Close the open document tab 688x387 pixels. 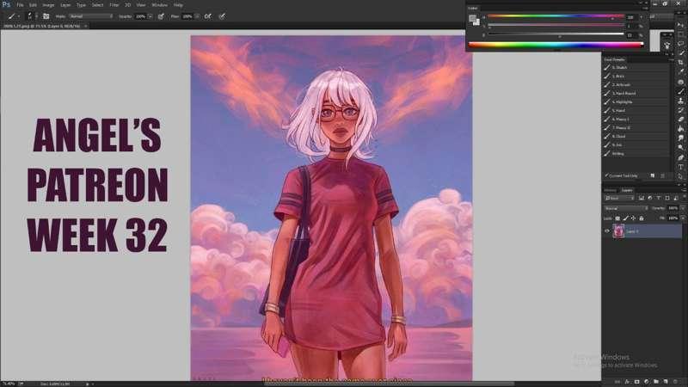click(x=85, y=26)
